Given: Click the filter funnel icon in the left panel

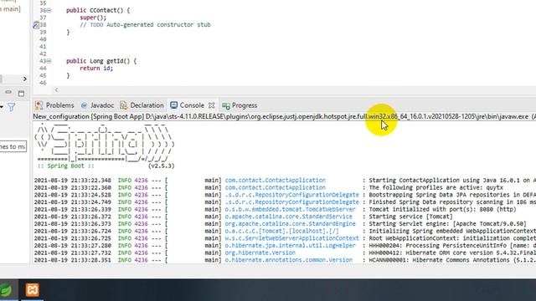Looking at the screenshot, I should point(11,108).
